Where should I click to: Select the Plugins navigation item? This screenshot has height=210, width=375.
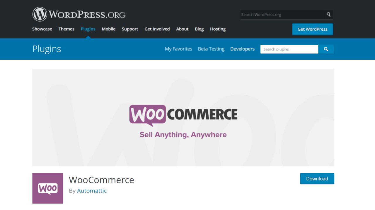[x=88, y=29]
